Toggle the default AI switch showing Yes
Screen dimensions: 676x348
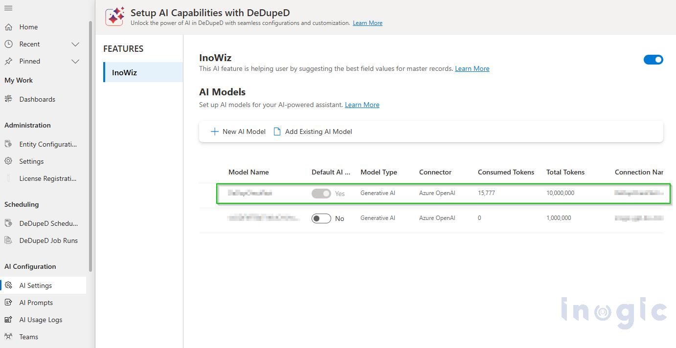coord(321,194)
